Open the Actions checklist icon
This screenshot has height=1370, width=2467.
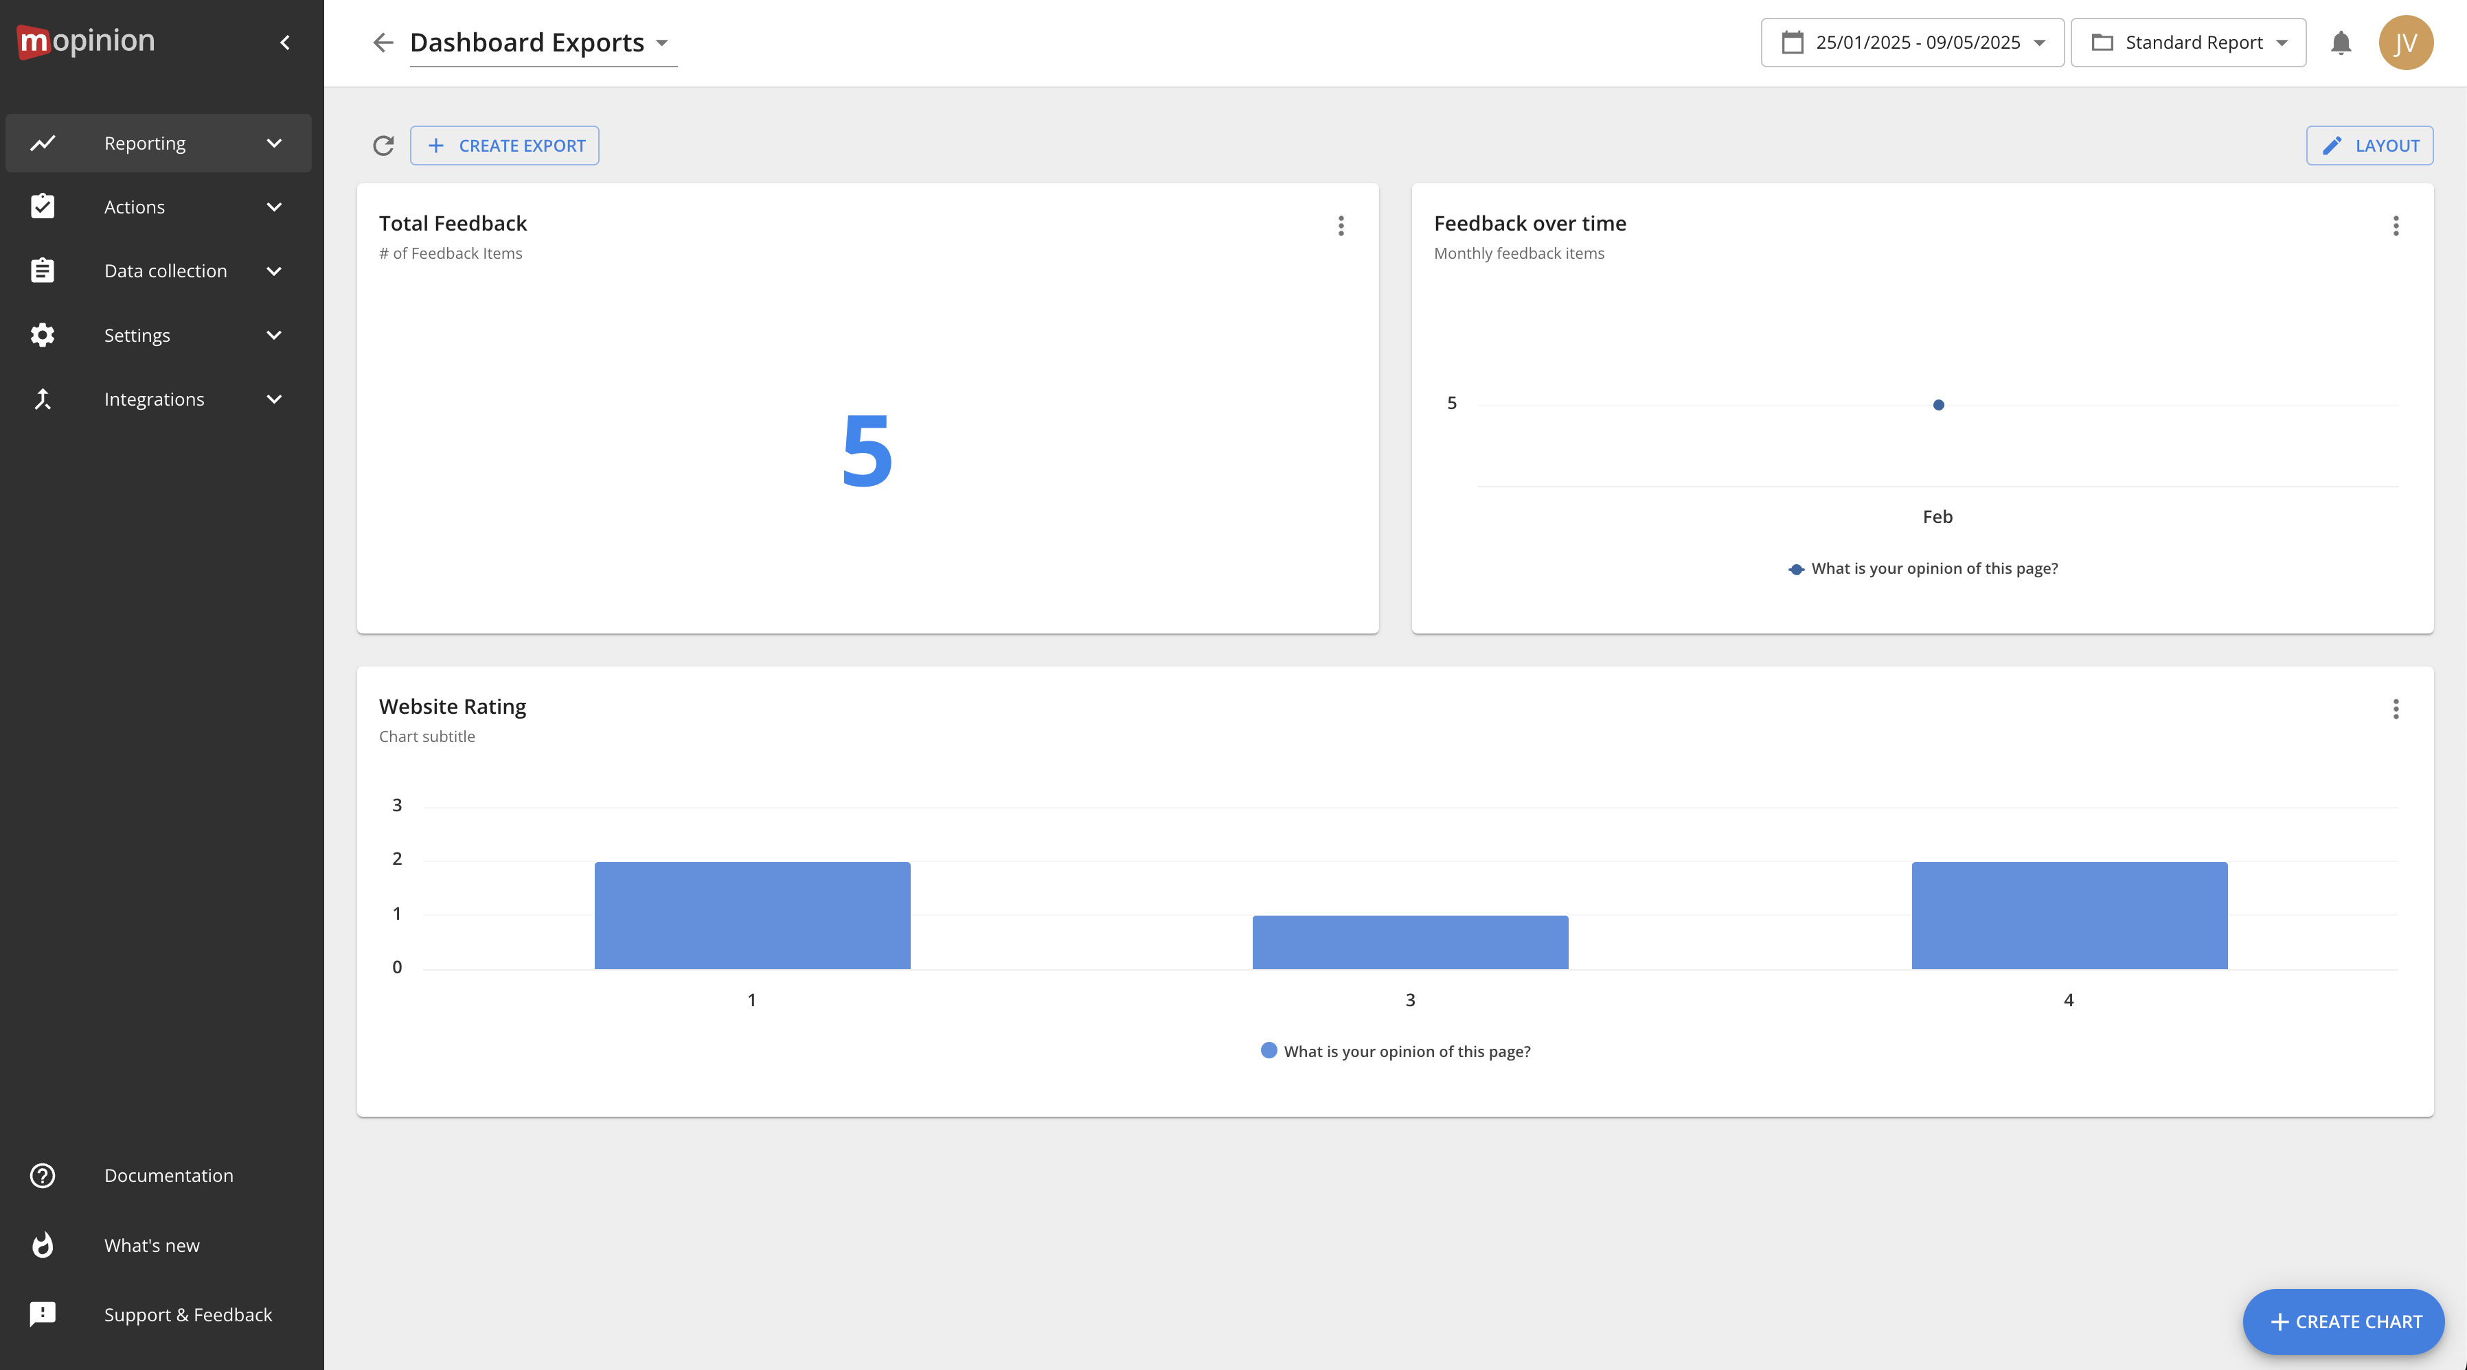pos(43,206)
